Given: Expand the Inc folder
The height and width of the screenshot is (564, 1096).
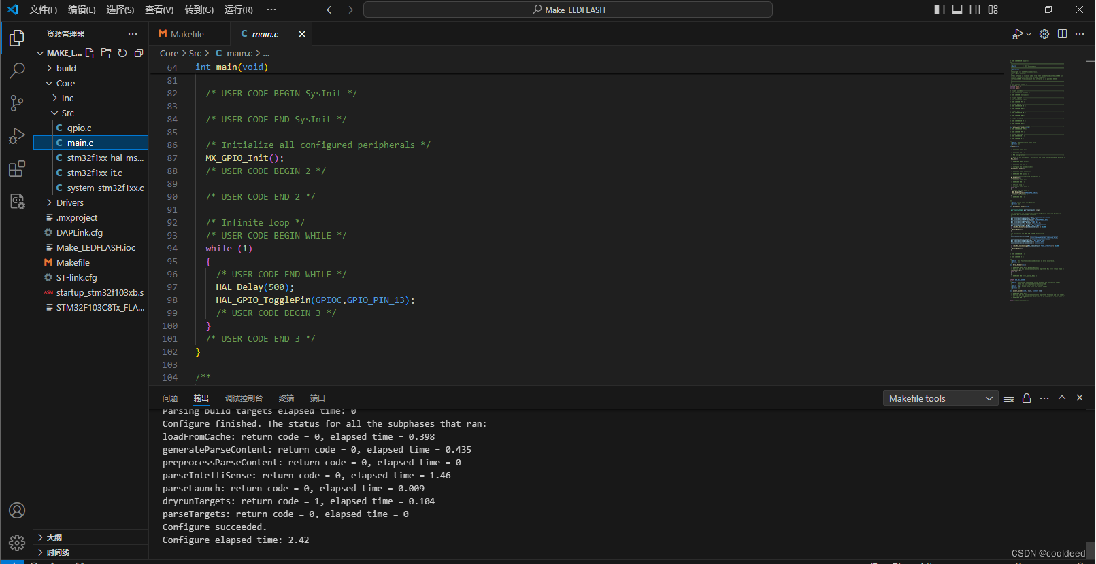Looking at the screenshot, I should pyautogui.click(x=91, y=98).
